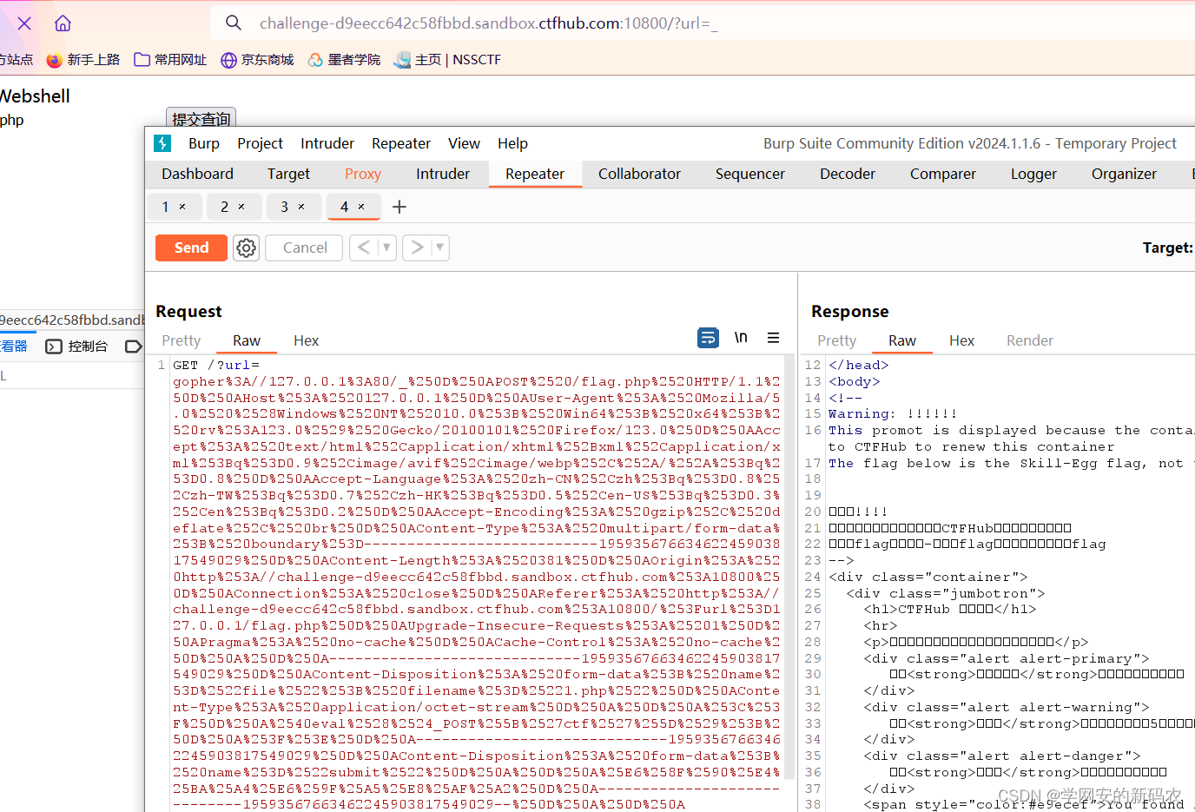Open Repeater request settings gear icon

247,248
